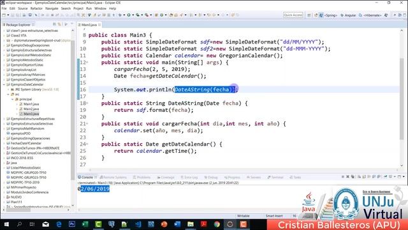The width and height of the screenshot is (408, 230).
Task: Open File Explorer from the taskbar
Action: click(191, 224)
